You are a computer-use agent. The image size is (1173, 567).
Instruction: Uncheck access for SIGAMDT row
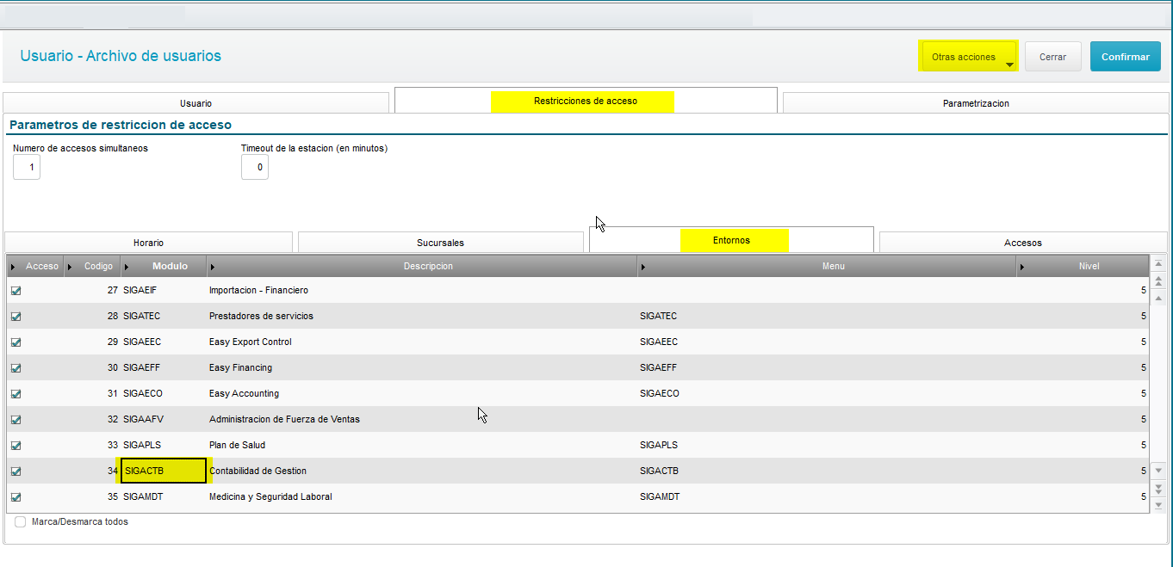[x=16, y=497]
